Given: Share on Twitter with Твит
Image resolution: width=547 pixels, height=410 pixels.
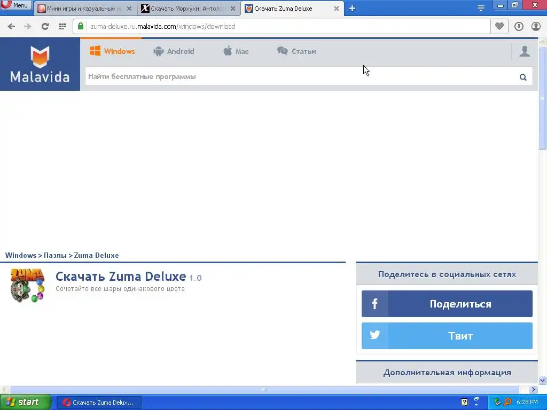Looking at the screenshot, I should pos(447,336).
